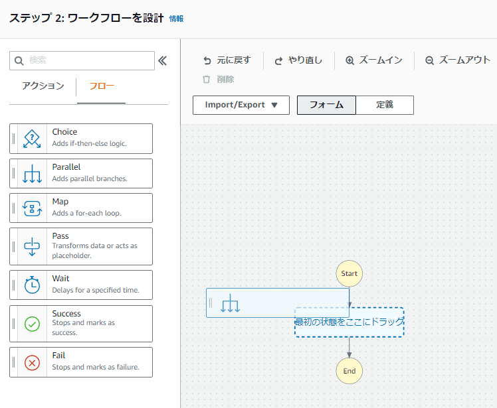Click the drag handle on Choice card
Image resolution: width=497 pixels, height=408 pixels.
click(14, 139)
